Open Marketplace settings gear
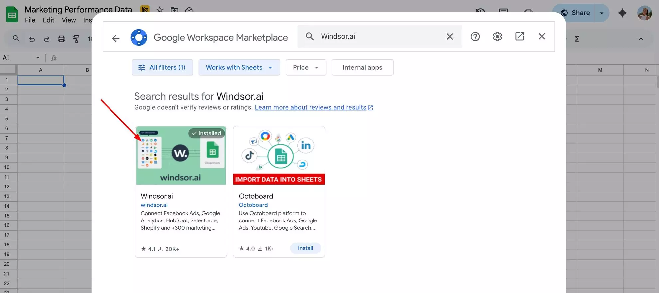This screenshot has height=293, width=659. [497, 36]
